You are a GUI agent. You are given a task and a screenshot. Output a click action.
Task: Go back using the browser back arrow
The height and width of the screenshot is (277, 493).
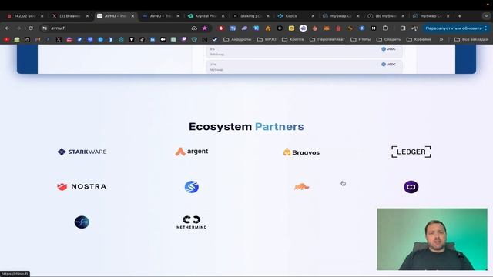coord(7,28)
